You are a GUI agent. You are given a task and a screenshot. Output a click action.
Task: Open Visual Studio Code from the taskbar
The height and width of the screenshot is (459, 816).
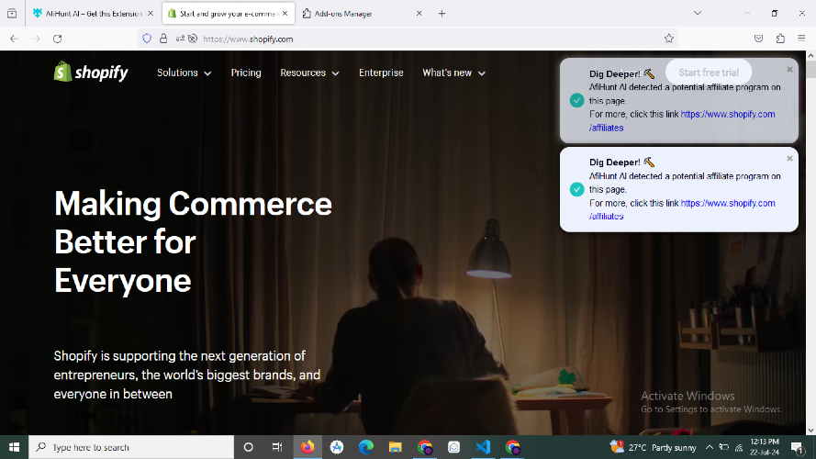[483, 447]
